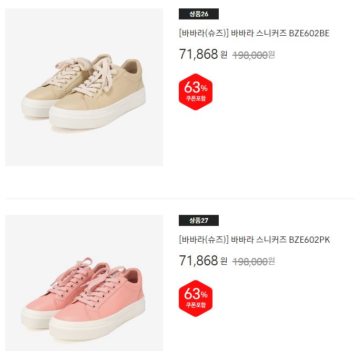Viewport: 355px width, 351px height.
Task: Click the struck-through 198,000원 under 상품26
Action: click(x=253, y=55)
